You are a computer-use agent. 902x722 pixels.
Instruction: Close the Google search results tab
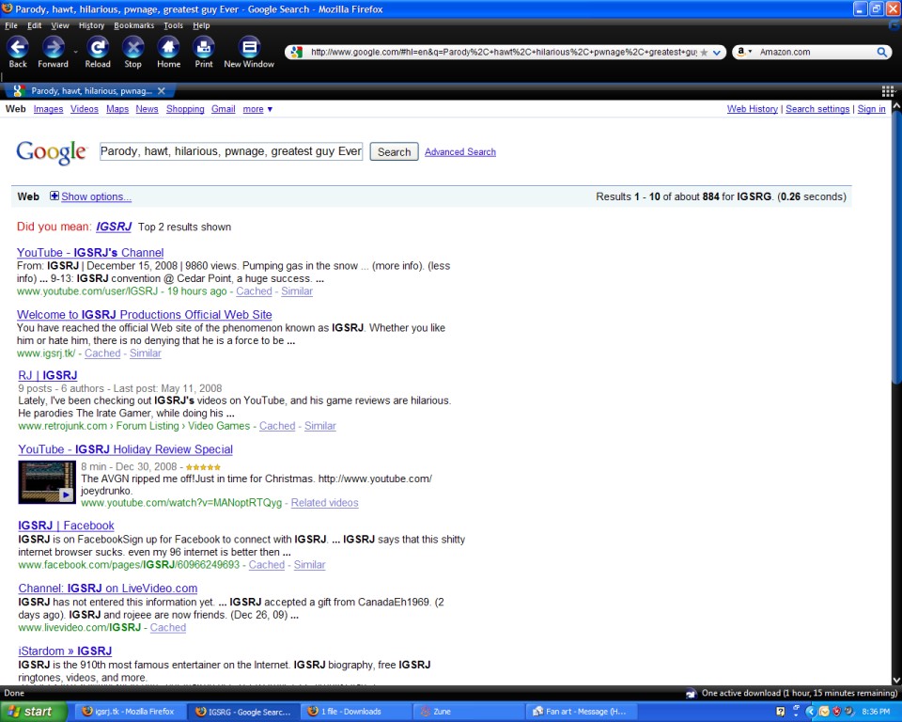[161, 91]
